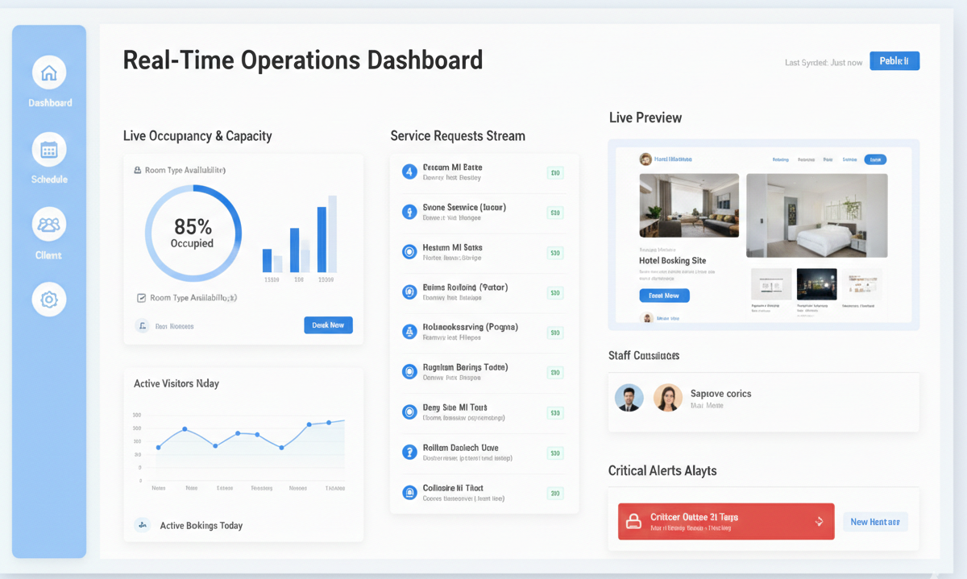Viewport: 967px width, 579px height.
Task: Click the New Hentaer button beside the alert
Action: [875, 522]
